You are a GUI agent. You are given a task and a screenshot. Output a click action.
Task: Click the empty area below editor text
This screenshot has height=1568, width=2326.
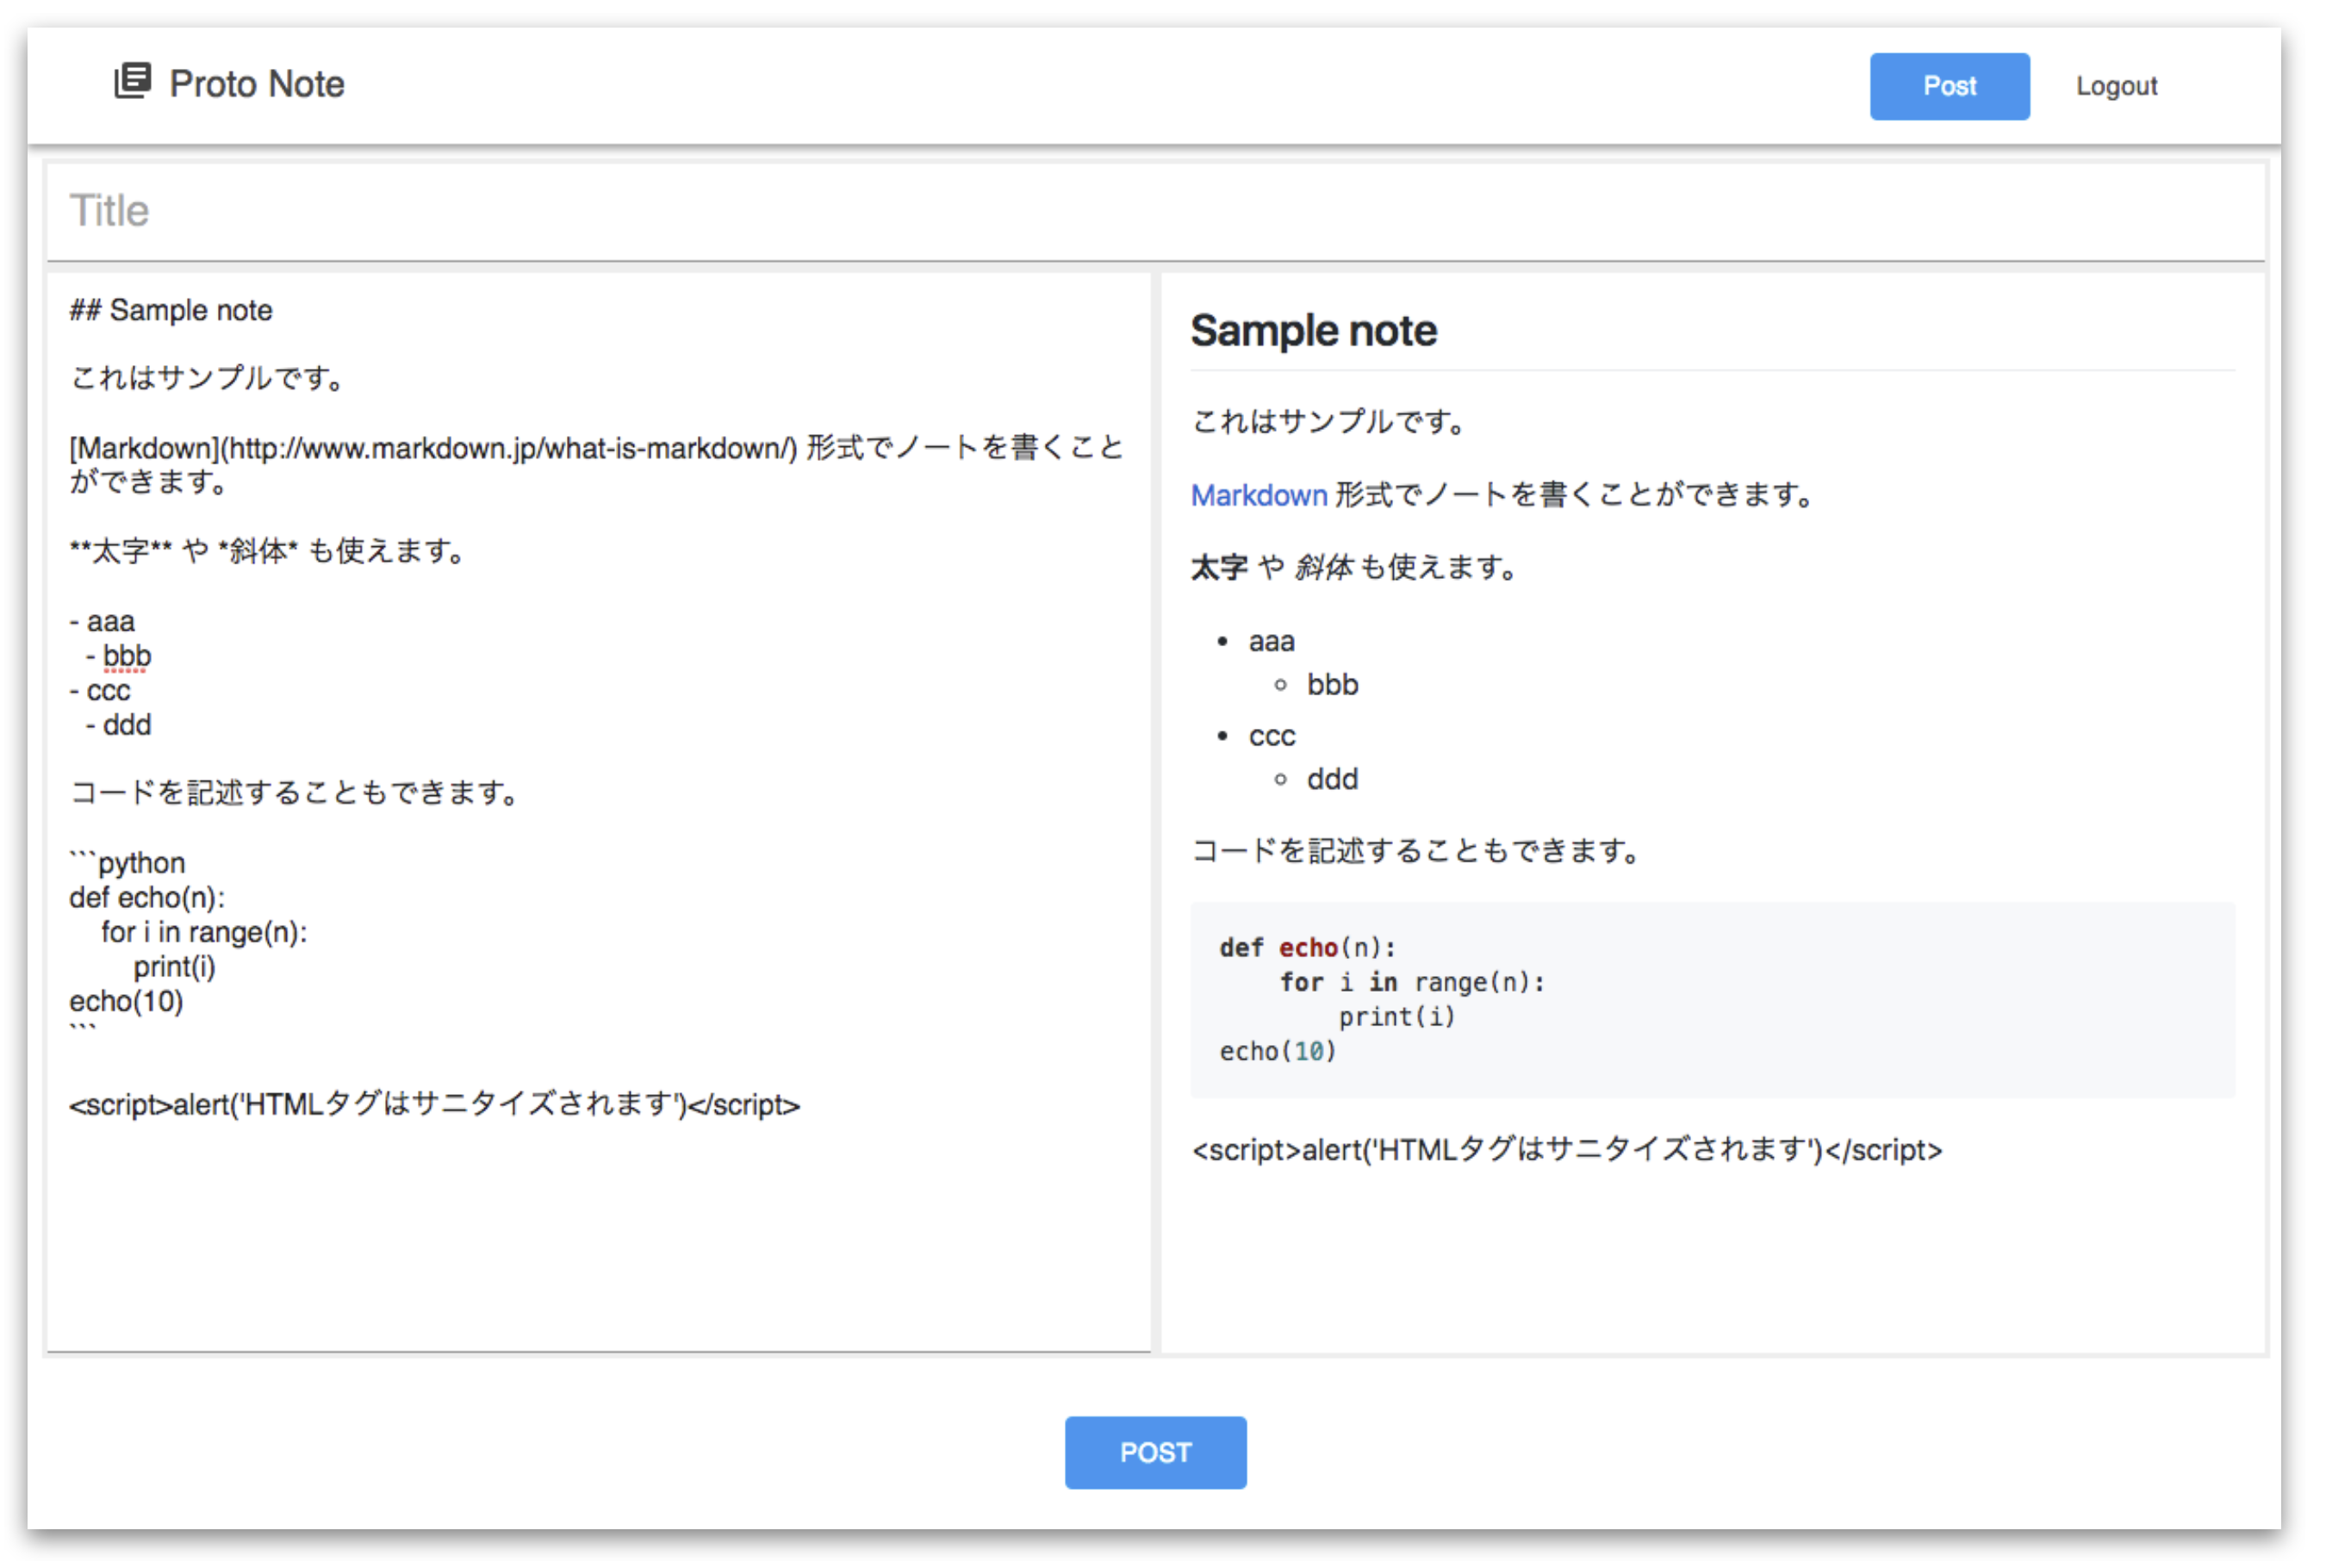pyautogui.click(x=597, y=1240)
